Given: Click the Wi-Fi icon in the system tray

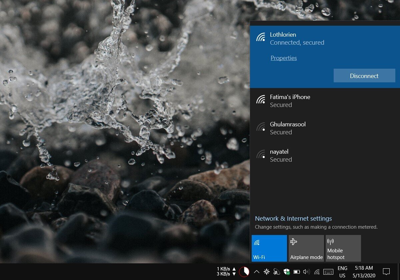Looking at the screenshot, I should (316, 272).
